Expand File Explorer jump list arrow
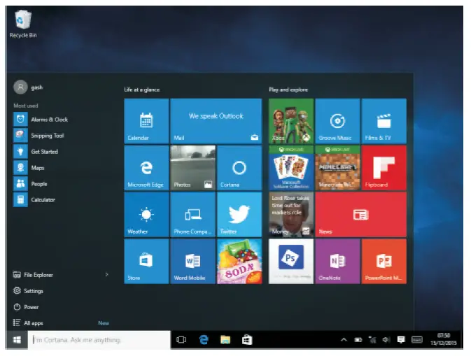Viewport: 471px width, 356px height. click(x=106, y=275)
